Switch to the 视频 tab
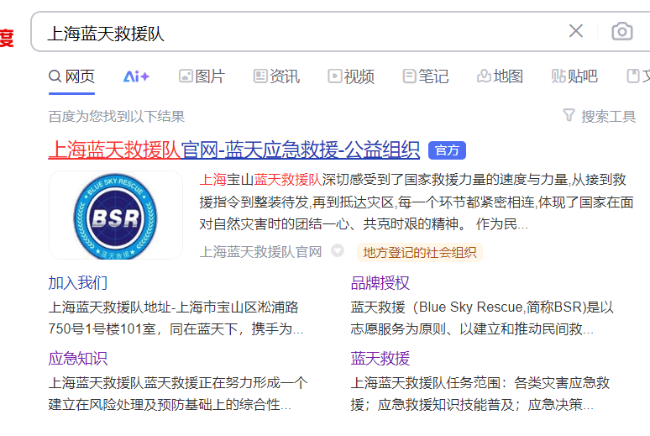The image size is (650, 436). 351,76
